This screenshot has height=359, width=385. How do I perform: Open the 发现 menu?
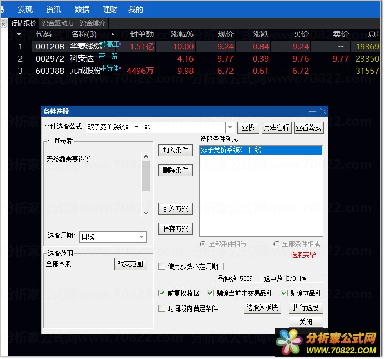(x=25, y=9)
